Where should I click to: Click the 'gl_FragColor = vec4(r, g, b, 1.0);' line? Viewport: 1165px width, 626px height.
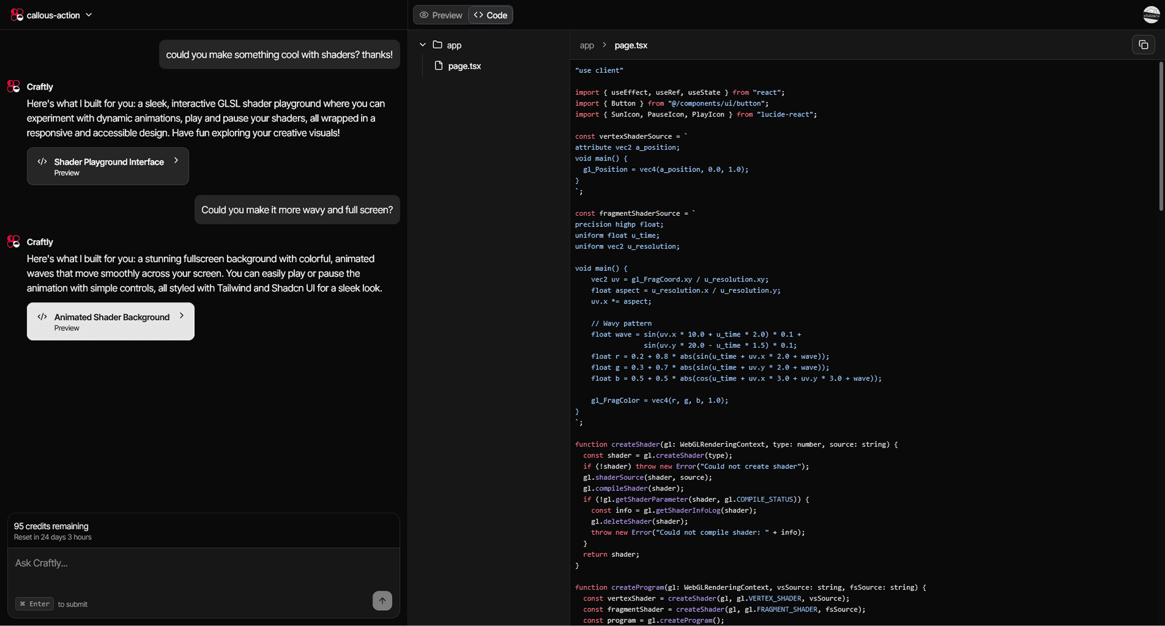click(x=660, y=401)
